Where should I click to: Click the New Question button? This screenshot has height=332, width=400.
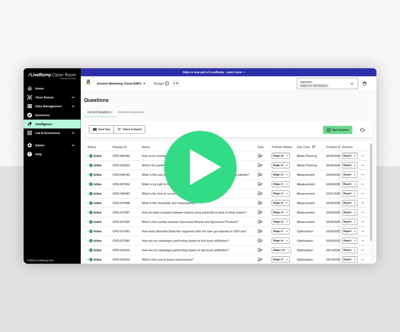coord(338,130)
